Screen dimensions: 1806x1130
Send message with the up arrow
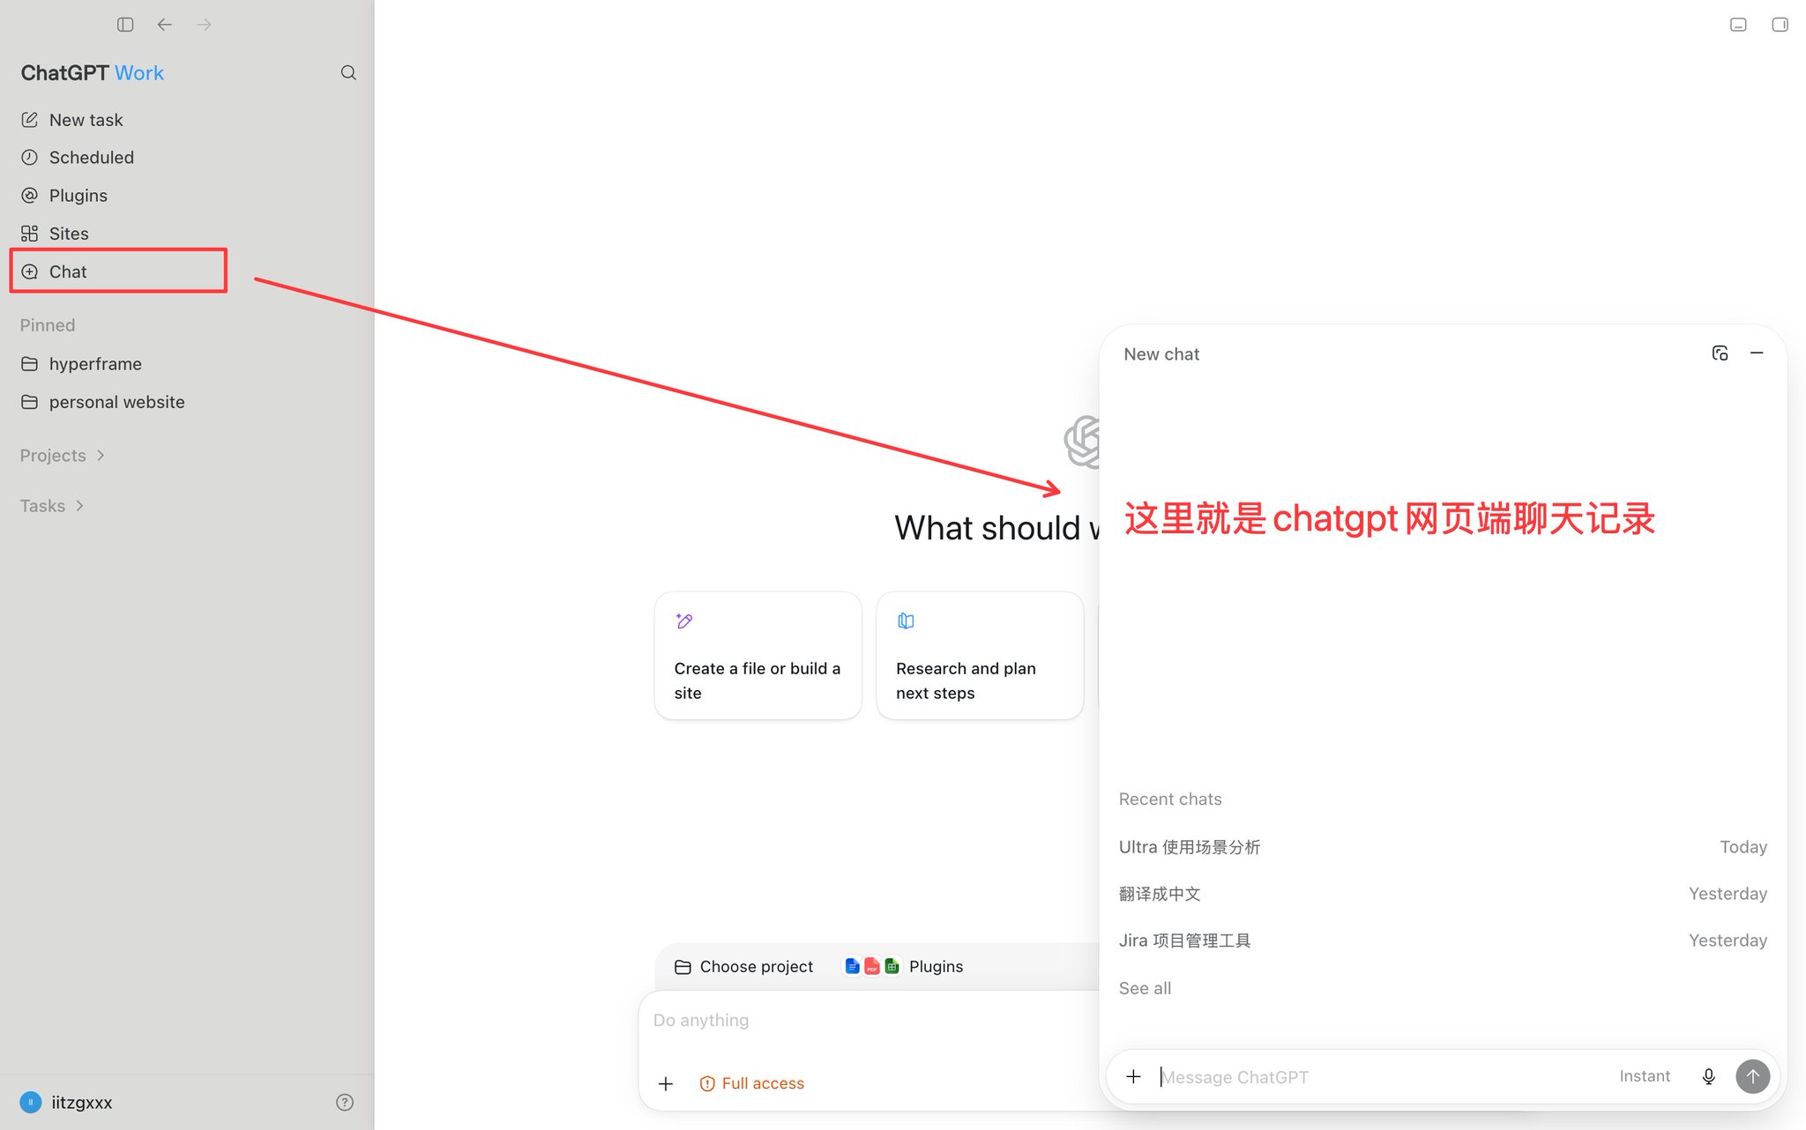pos(1752,1076)
